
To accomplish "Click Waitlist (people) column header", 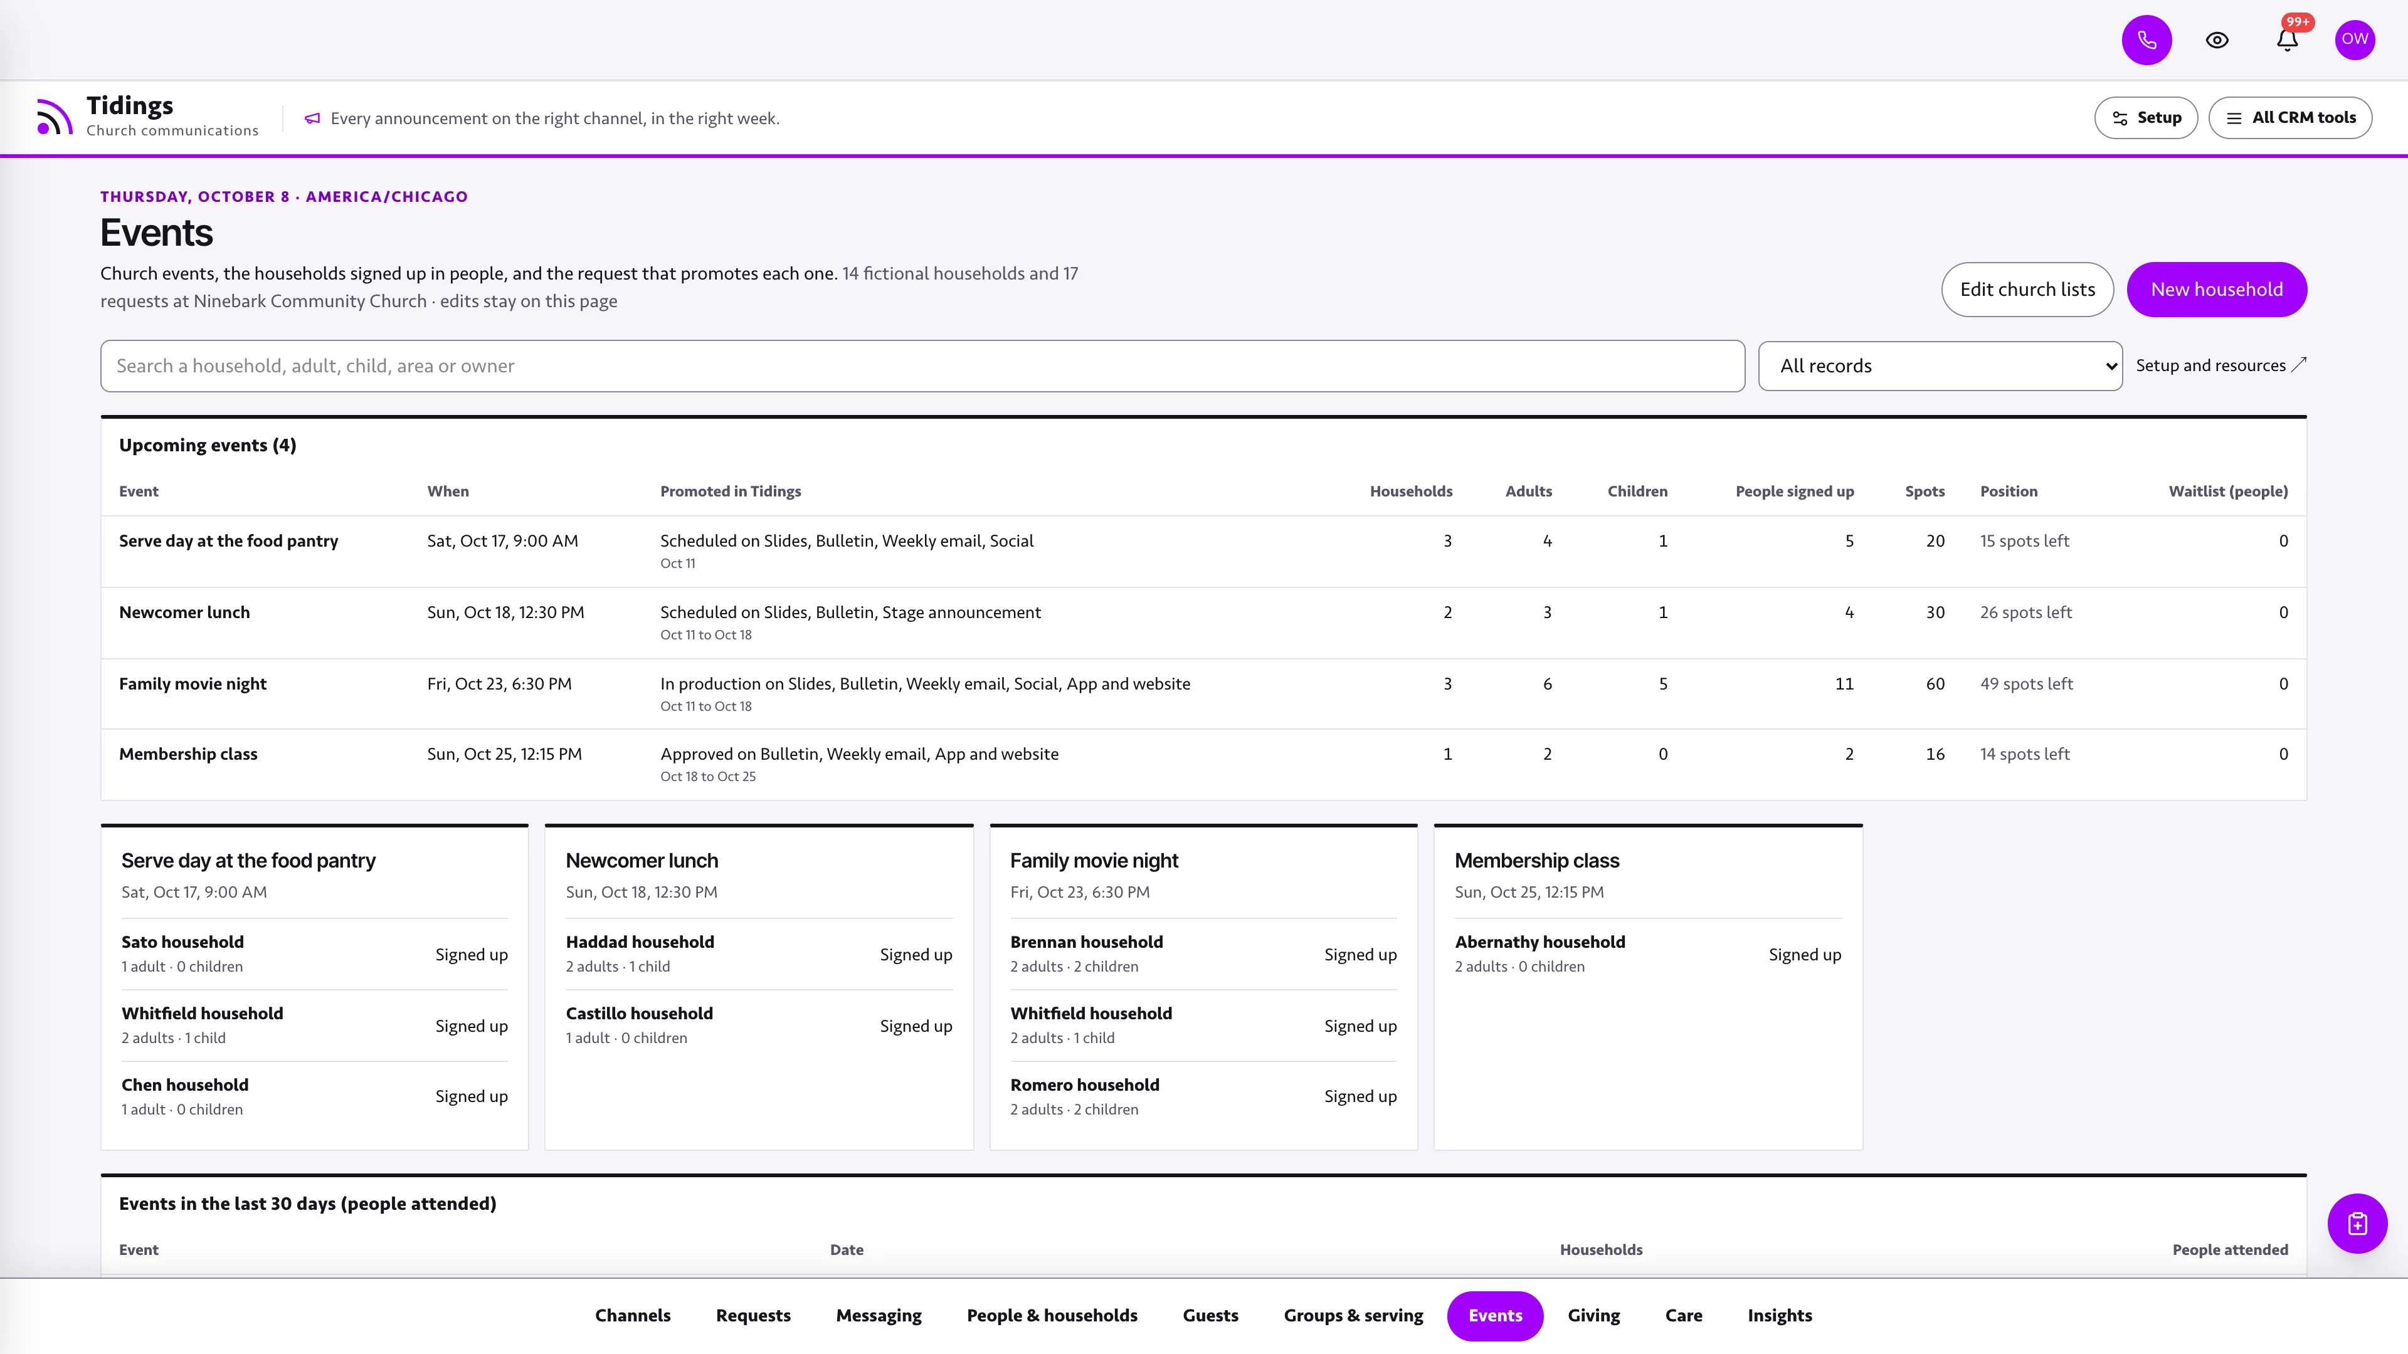I will [x=2227, y=491].
